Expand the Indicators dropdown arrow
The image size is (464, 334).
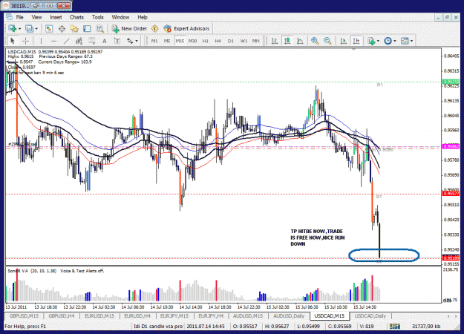tap(378, 41)
